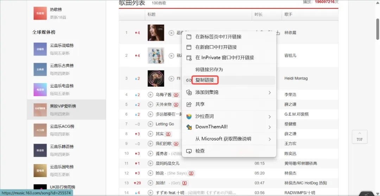This screenshot has height=196, width=380.
Task: Select 将链接另存为 menu entry
Action: [229, 69]
